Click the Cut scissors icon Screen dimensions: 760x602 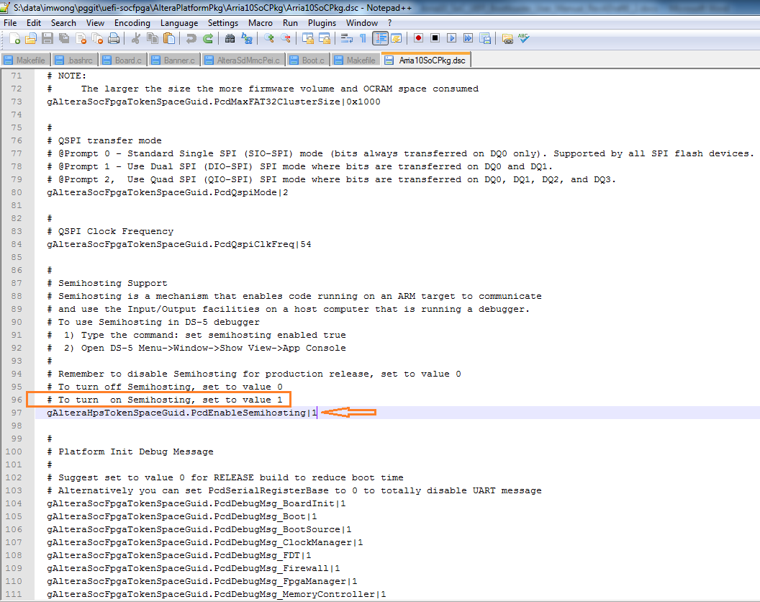136,38
